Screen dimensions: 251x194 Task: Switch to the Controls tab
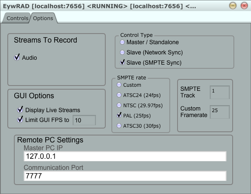tap(17, 18)
